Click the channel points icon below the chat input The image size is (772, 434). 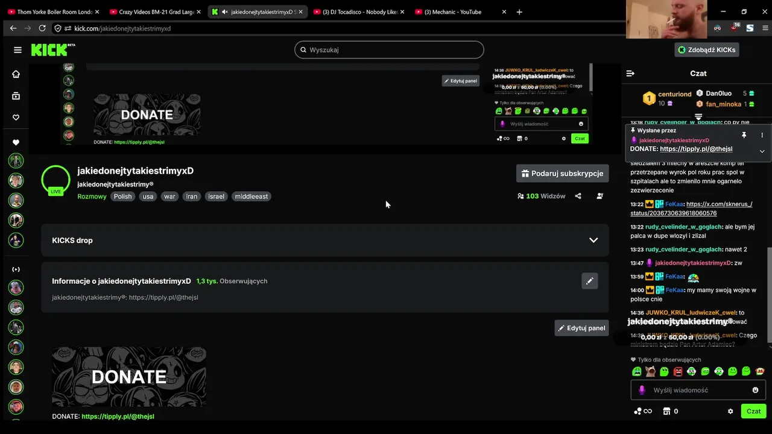click(642, 411)
